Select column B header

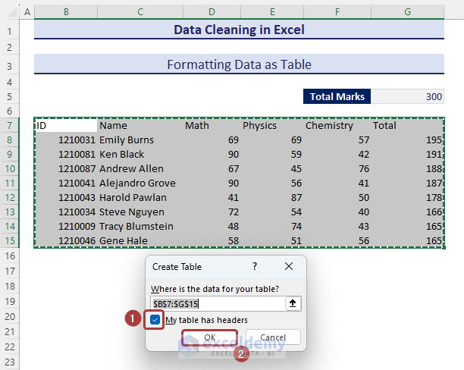(x=66, y=12)
